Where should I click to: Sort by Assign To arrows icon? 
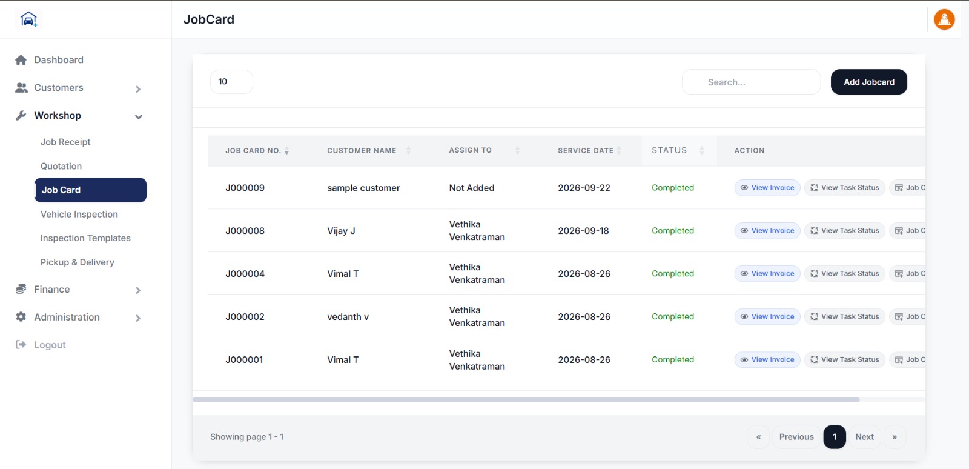pos(517,150)
